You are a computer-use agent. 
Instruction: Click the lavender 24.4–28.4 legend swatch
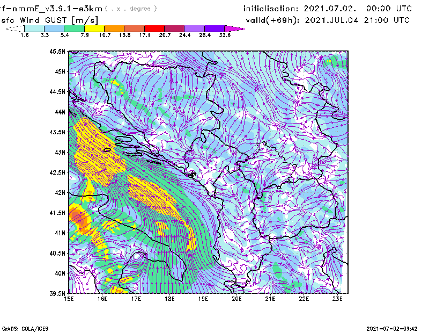pyautogui.click(x=194, y=28)
